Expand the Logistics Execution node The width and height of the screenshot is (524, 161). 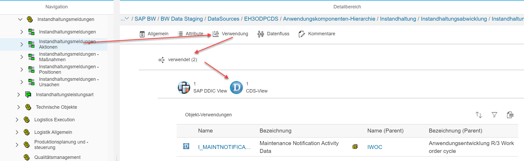pos(17,120)
